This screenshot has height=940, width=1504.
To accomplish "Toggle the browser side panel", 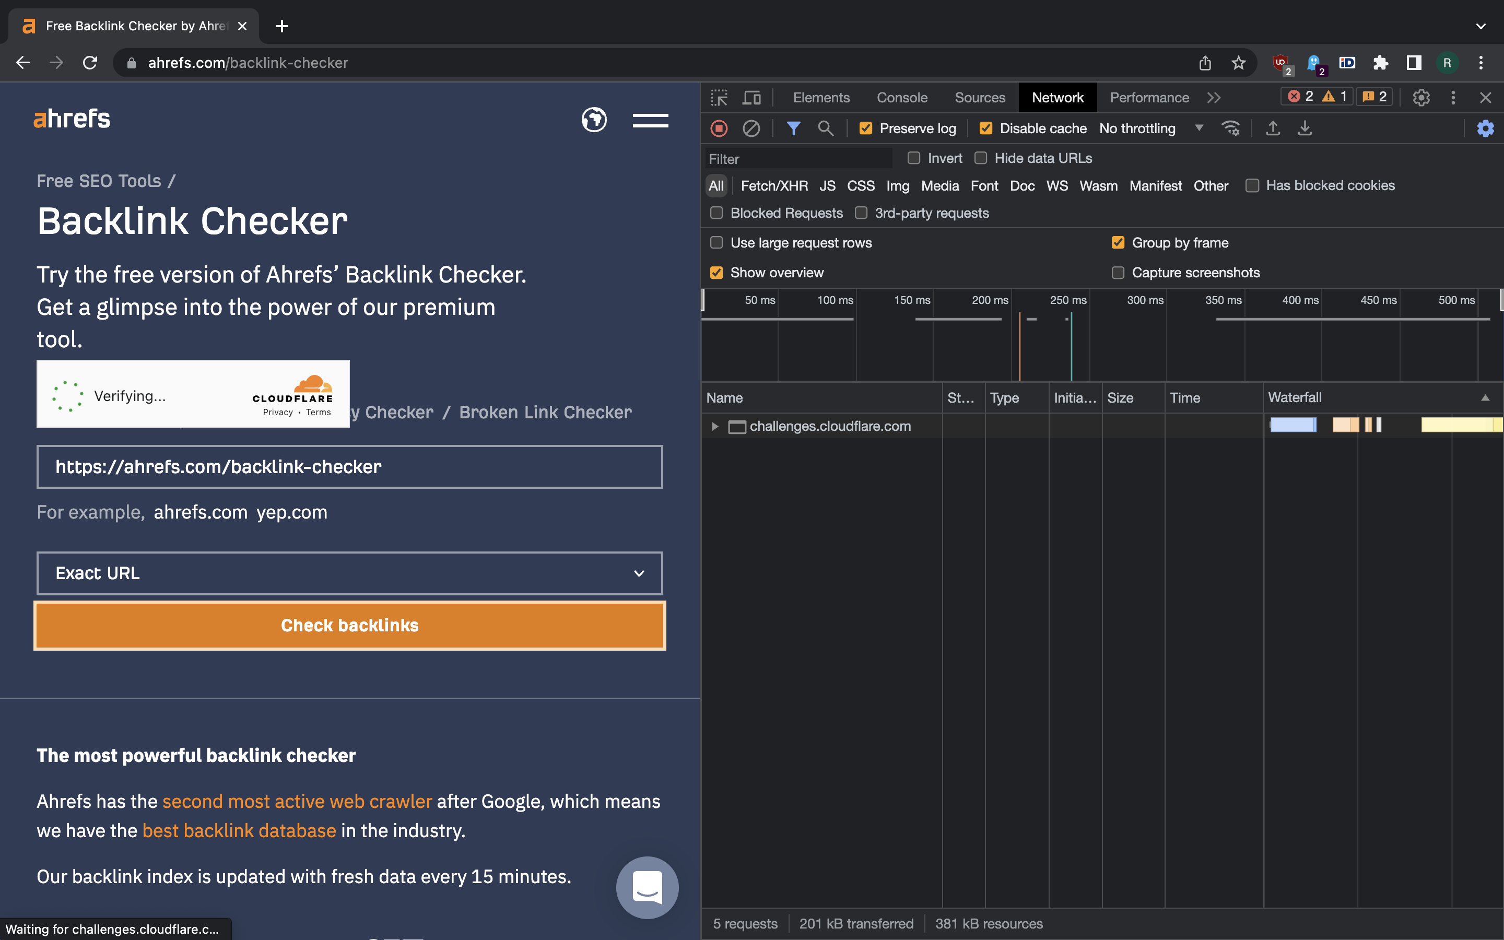I will tap(1414, 63).
